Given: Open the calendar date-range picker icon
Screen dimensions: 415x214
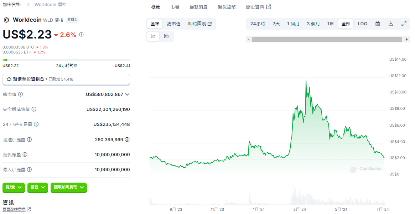Looking at the screenshot, I should (x=377, y=23).
